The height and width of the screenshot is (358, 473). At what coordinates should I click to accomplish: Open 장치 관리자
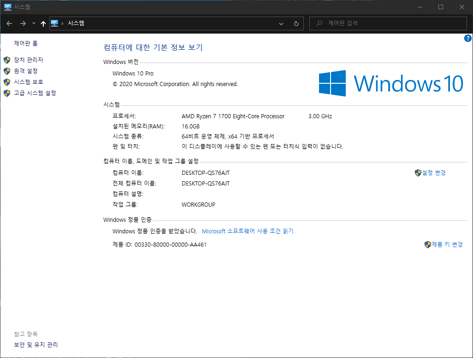tap(29, 60)
